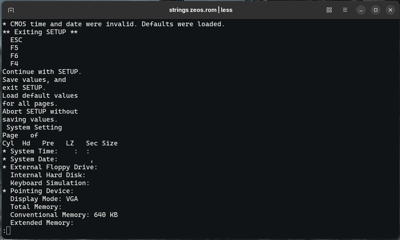Click the 'Extended Memory:' line
Image resolution: width=400 pixels, height=240 pixels.
pos(42,223)
